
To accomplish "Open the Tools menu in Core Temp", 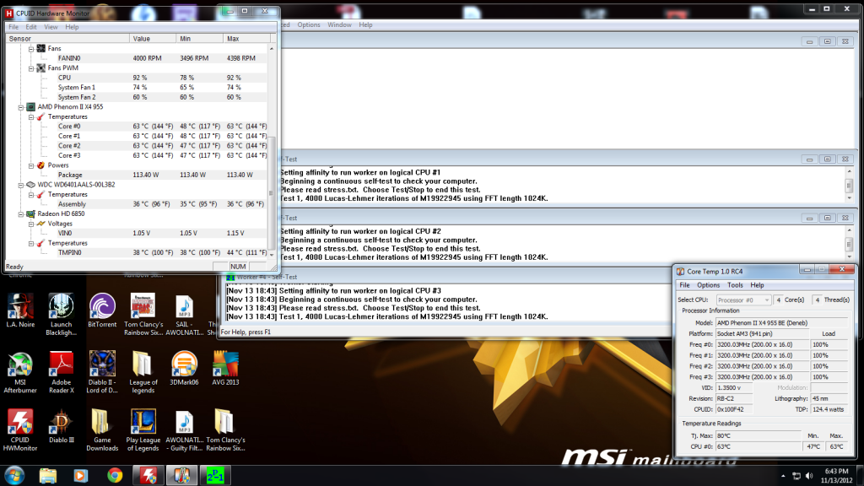I will coord(735,285).
